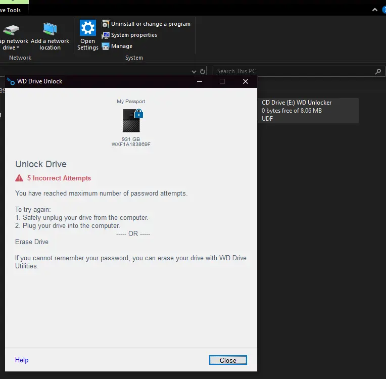Select CD Drive (E:) WD Unlocker
386x379 pixels.
coord(308,111)
